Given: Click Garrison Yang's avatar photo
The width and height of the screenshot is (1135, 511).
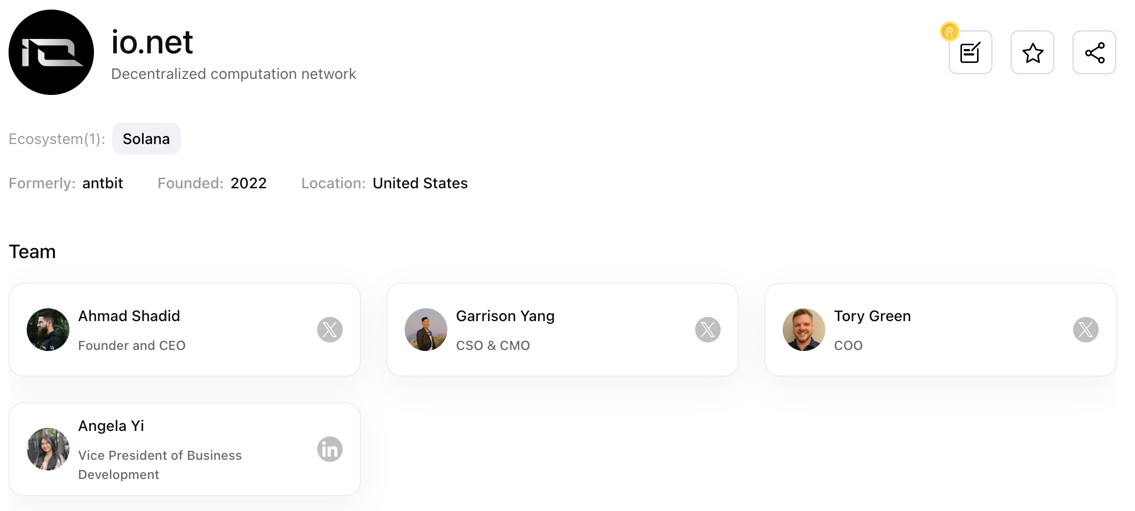Looking at the screenshot, I should (x=426, y=330).
